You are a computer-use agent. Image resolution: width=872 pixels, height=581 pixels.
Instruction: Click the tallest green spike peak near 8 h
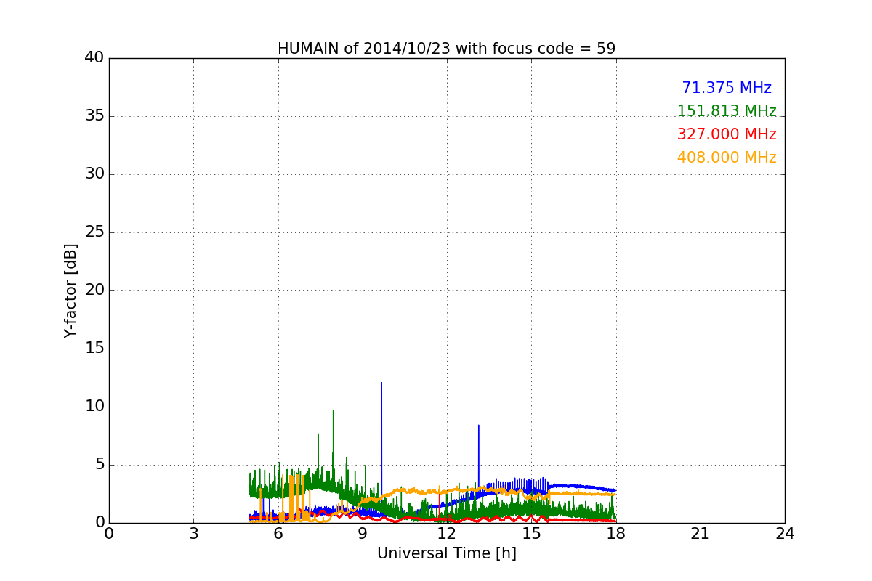pos(334,411)
